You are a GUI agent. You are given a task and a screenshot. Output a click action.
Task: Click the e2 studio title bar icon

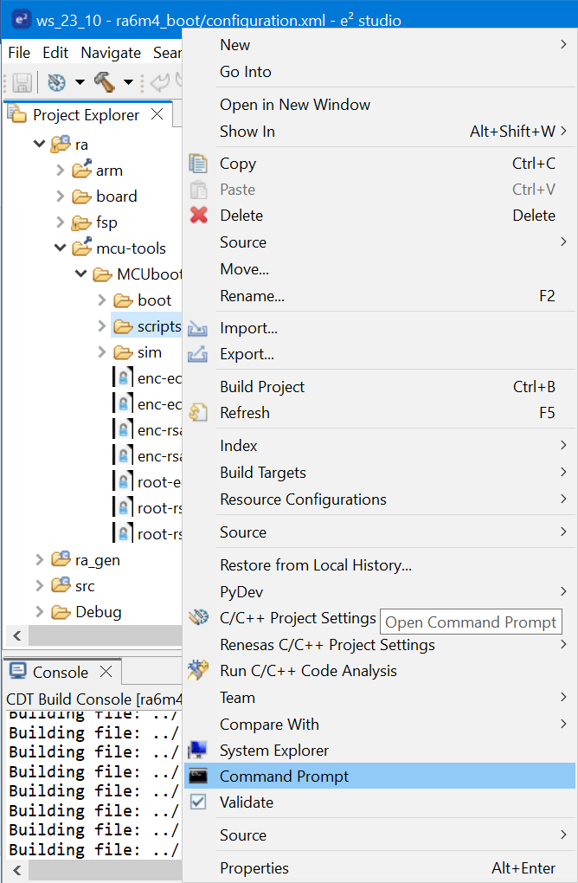coord(22,18)
